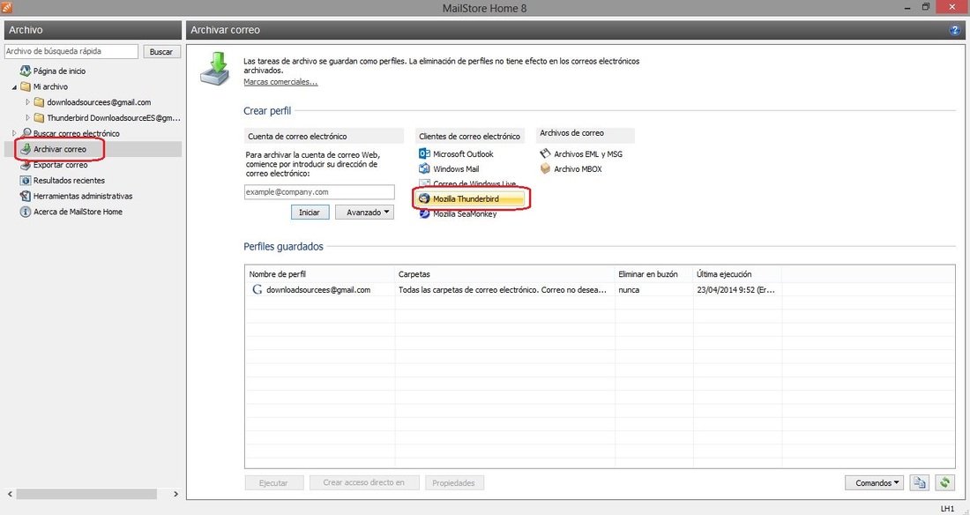Click the MailStore app icon in title bar
The height and width of the screenshot is (515, 970).
click(x=6, y=7)
